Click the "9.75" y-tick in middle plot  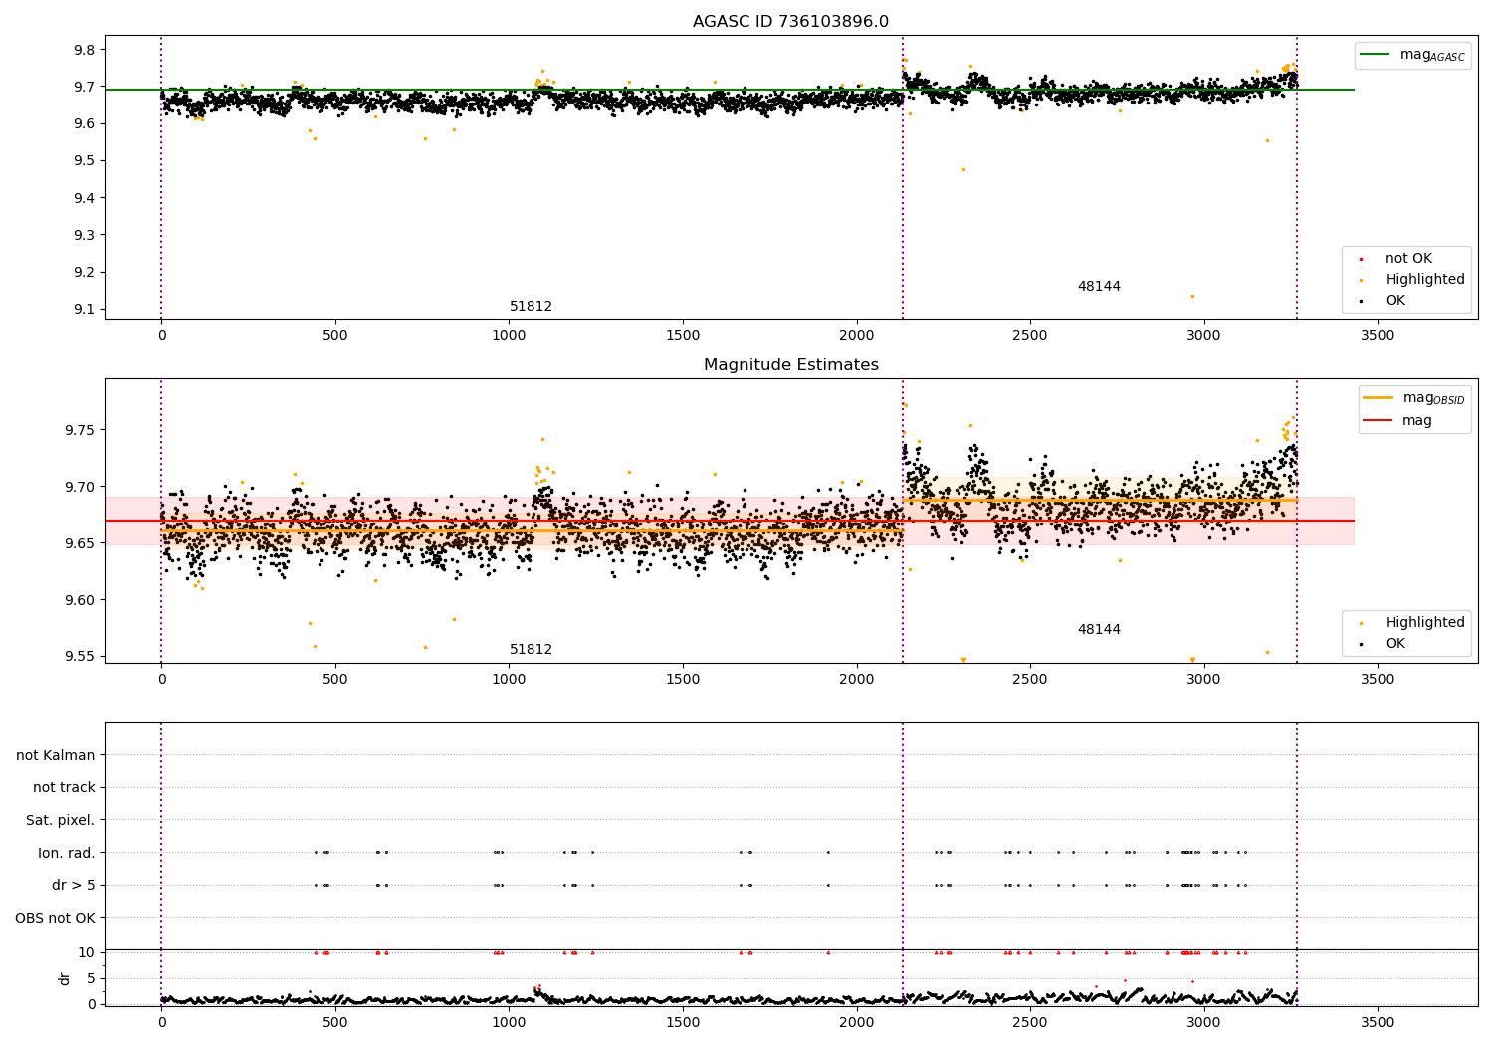pos(80,431)
